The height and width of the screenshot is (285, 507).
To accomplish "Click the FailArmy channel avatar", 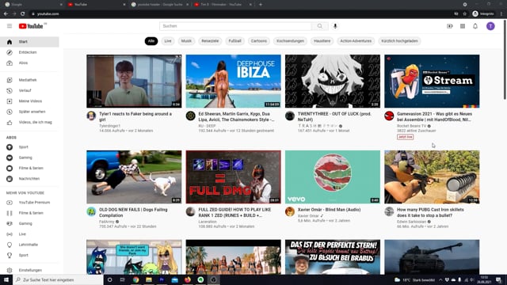I will pyautogui.click(x=91, y=211).
